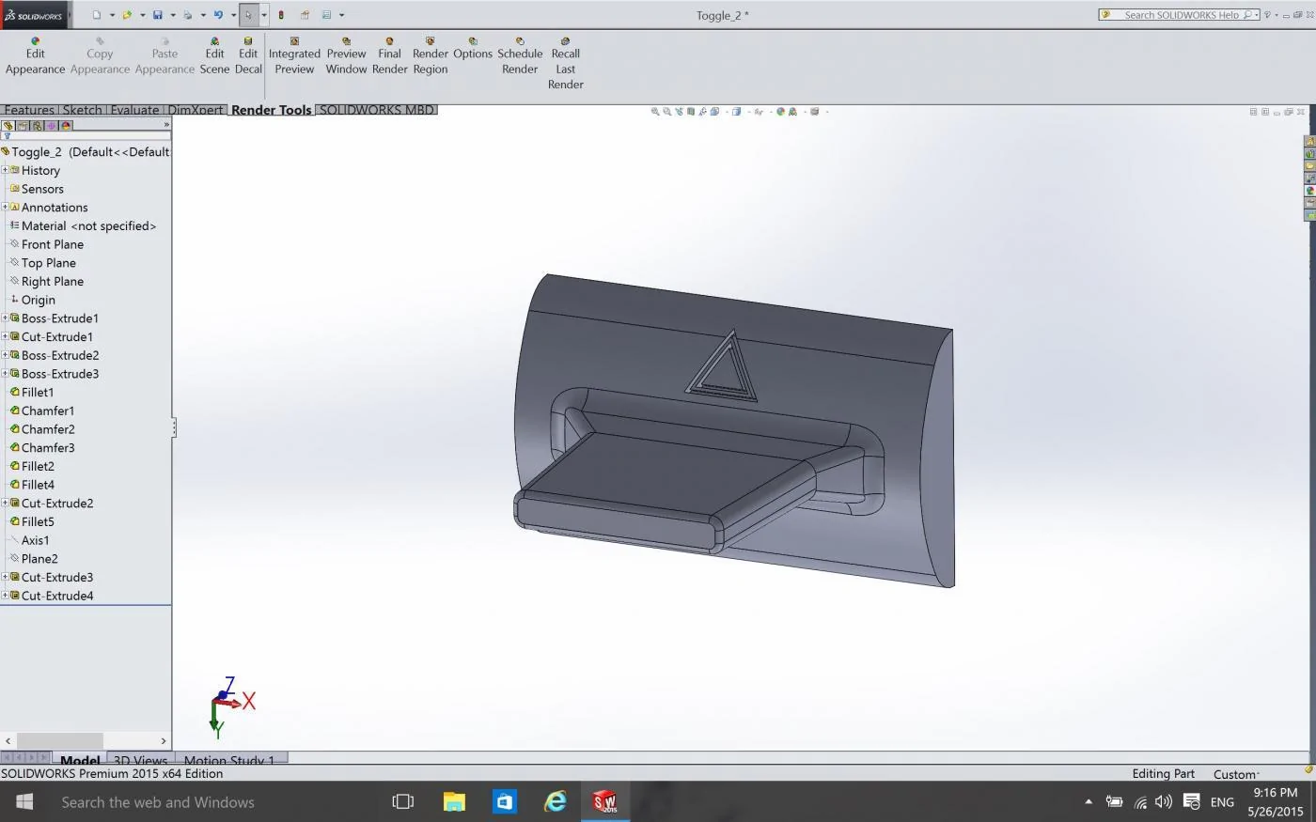The height and width of the screenshot is (822, 1316).
Task: Click the Edit Scene tool
Action: click(214, 55)
